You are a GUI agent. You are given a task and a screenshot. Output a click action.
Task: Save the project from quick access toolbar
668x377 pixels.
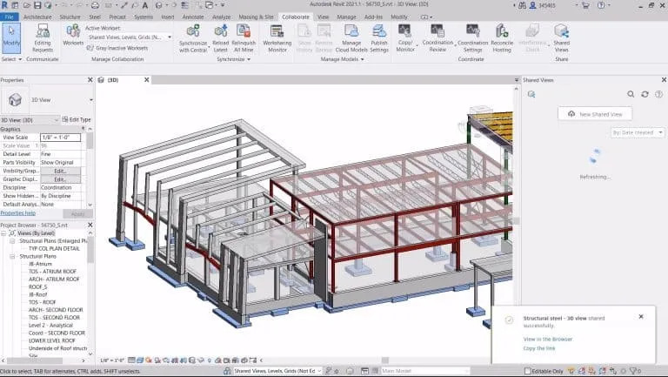(x=37, y=5)
